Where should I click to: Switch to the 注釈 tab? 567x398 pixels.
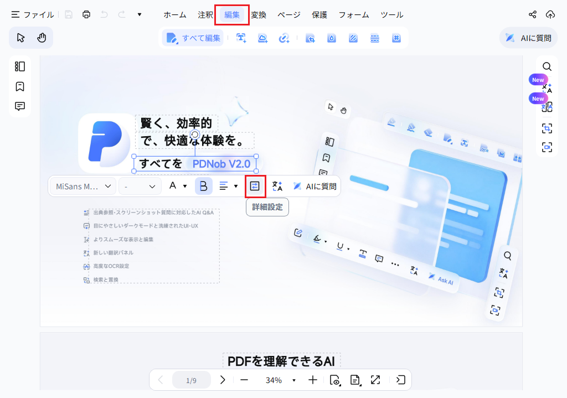205,15
